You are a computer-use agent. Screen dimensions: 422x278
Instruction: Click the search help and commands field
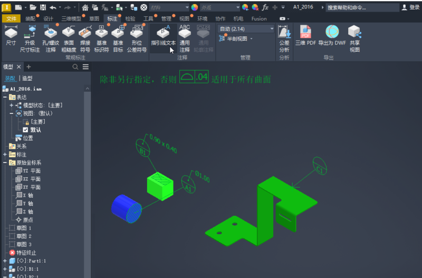tap(362, 7)
